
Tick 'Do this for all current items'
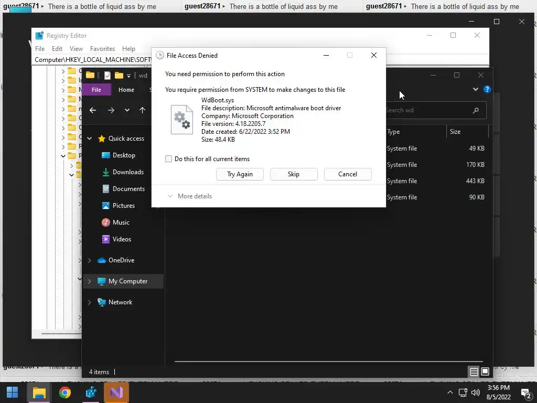(168, 158)
